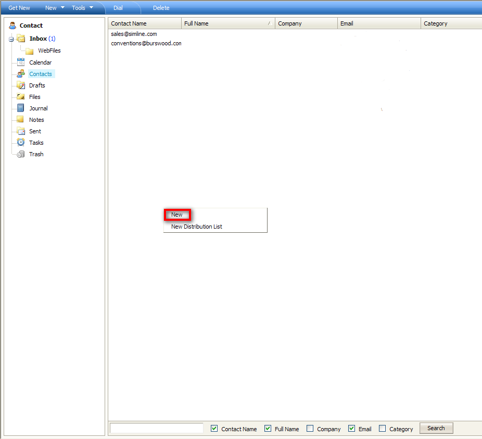This screenshot has width=482, height=439.
Task: Click the Drafts folder icon
Action: click(x=21, y=85)
